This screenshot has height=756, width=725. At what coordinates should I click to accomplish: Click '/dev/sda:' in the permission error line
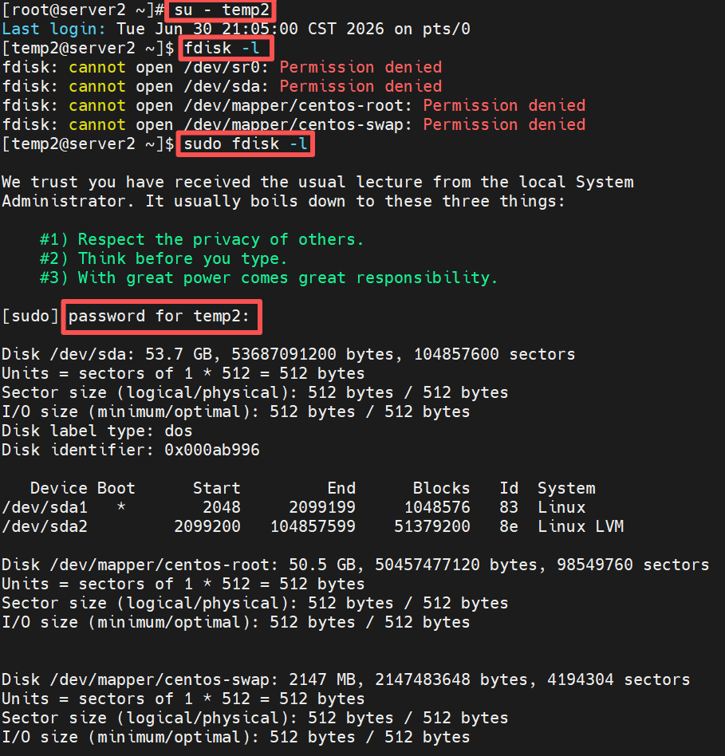pos(227,86)
